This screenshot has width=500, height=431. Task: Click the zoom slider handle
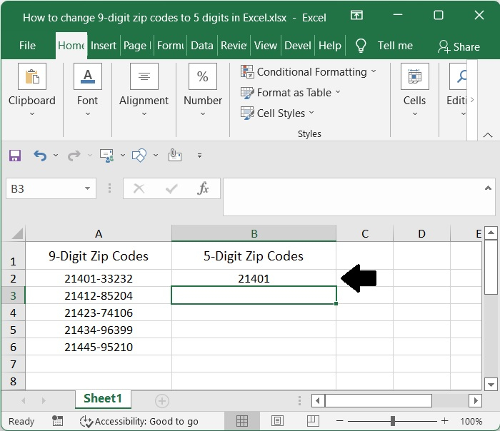393,421
